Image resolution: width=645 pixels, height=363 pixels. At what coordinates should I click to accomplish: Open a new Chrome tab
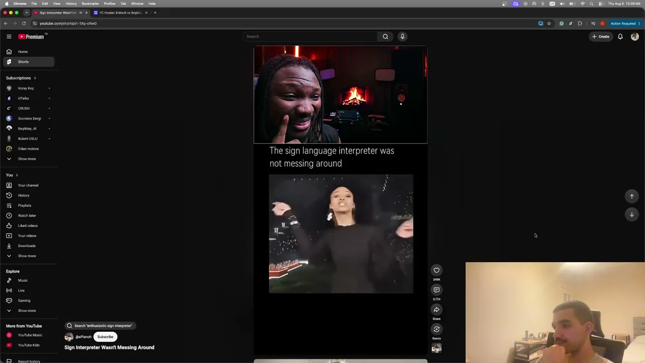155,13
